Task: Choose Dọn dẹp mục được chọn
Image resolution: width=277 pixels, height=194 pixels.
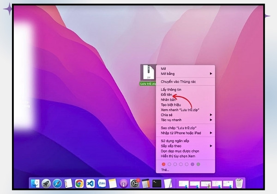Action: pos(180,151)
